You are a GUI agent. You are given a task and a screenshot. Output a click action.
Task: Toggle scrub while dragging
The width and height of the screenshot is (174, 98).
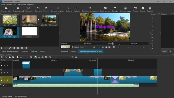coord(39,57)
